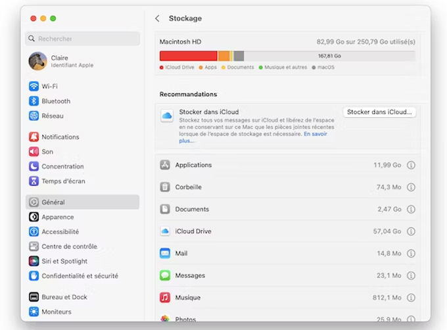This screenshot has height=330, width=447.
Task: Select the Bureau et Dock label
Action: (x=64, y=297)
